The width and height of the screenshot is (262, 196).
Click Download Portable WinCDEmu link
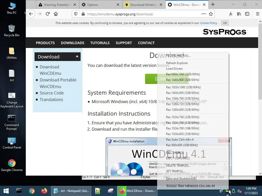[58, 83]
